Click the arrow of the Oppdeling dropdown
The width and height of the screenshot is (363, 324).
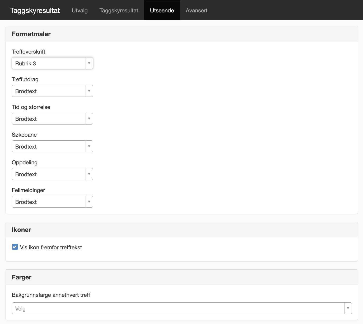click(x=89, y=174)
